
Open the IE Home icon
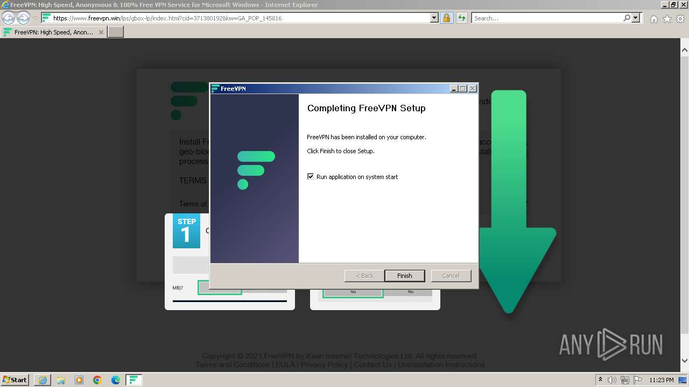tap(653, 19)
